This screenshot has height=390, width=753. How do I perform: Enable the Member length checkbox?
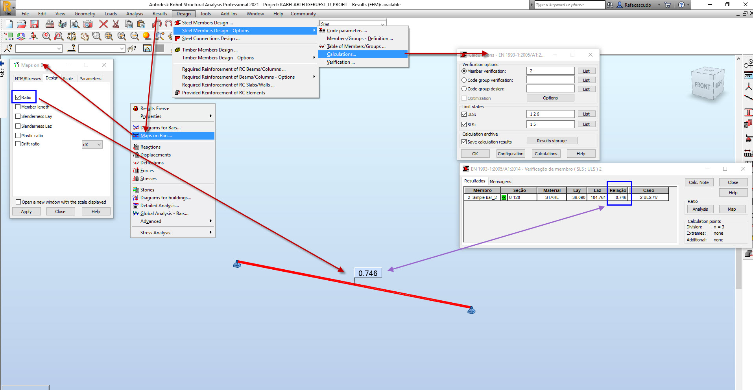coord(18,107)
